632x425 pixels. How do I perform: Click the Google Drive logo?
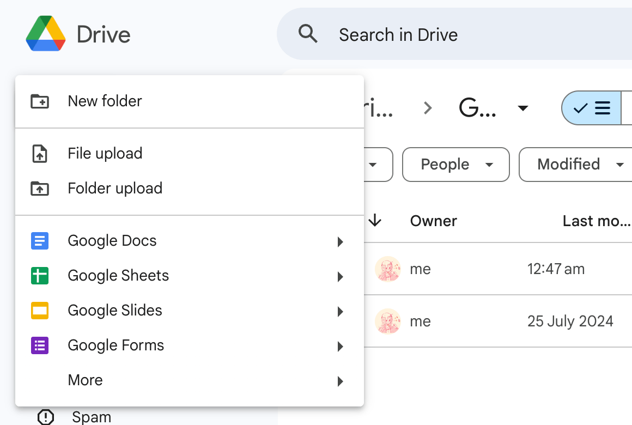click(46, 33)
